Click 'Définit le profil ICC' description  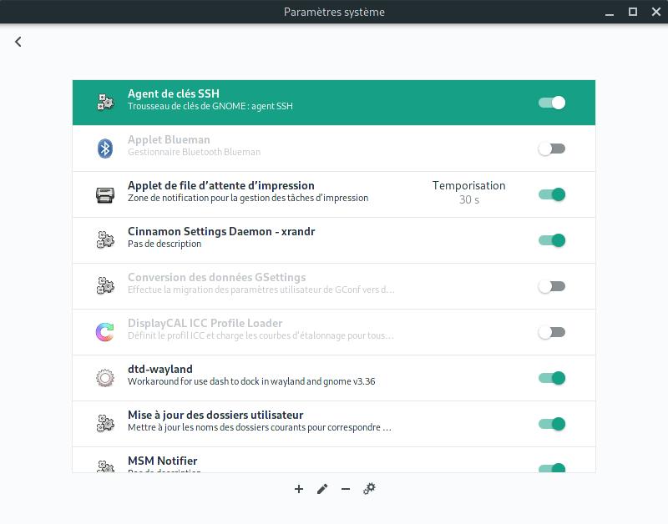(261, 336)
